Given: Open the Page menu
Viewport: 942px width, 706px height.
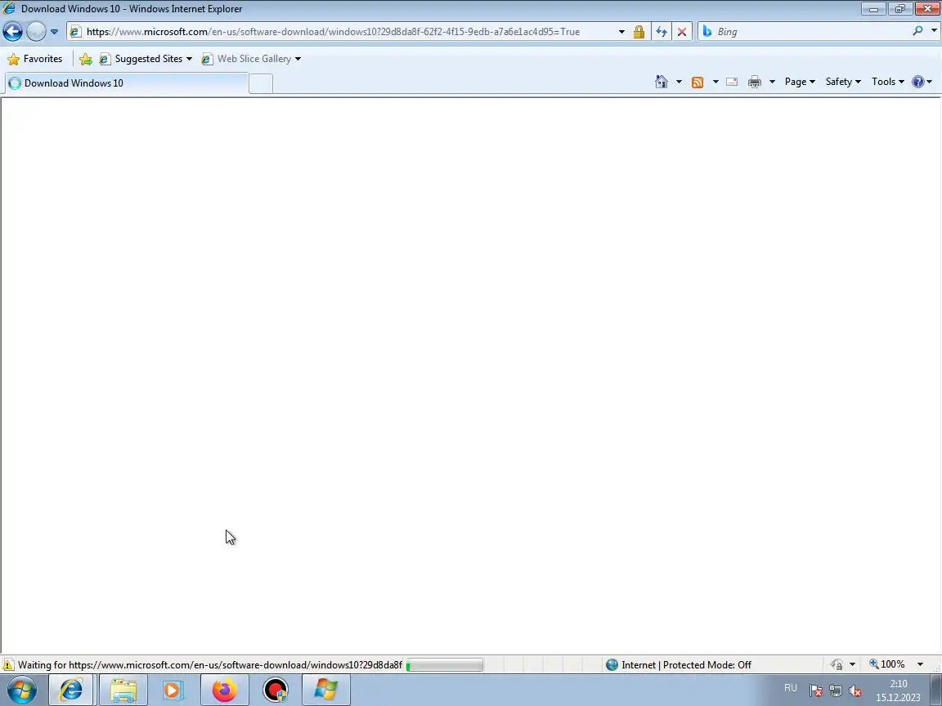Looking at the screenshot, I should click(800, 82).
